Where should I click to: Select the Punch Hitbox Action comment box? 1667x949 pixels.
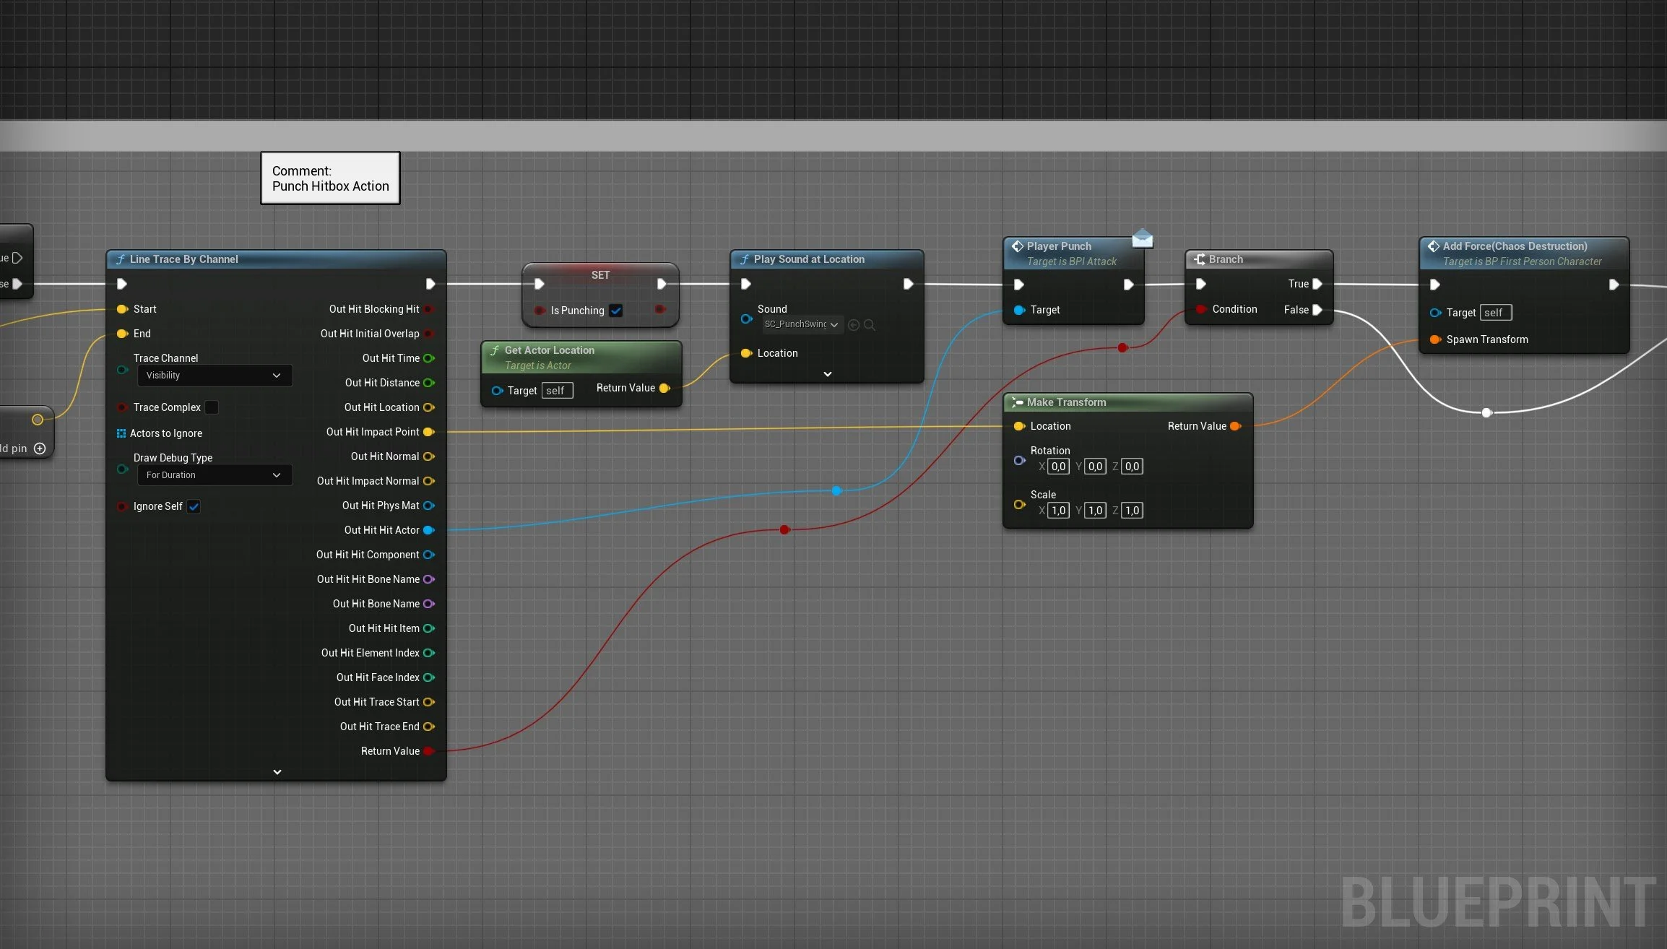point(330,178)
